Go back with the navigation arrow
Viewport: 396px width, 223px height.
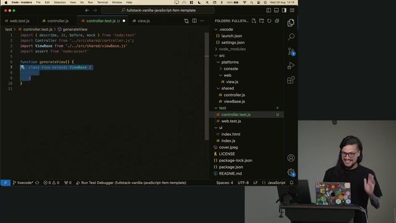(87, 11)
